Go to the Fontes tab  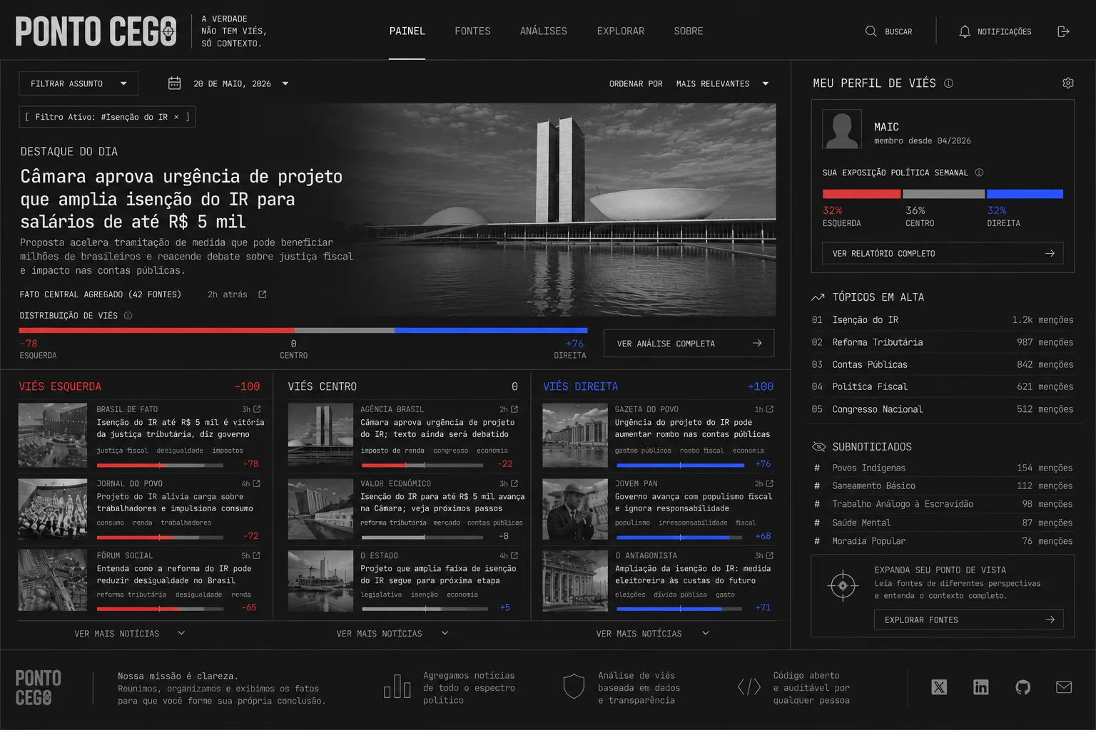pyautogui.click(x=472, y=31)
